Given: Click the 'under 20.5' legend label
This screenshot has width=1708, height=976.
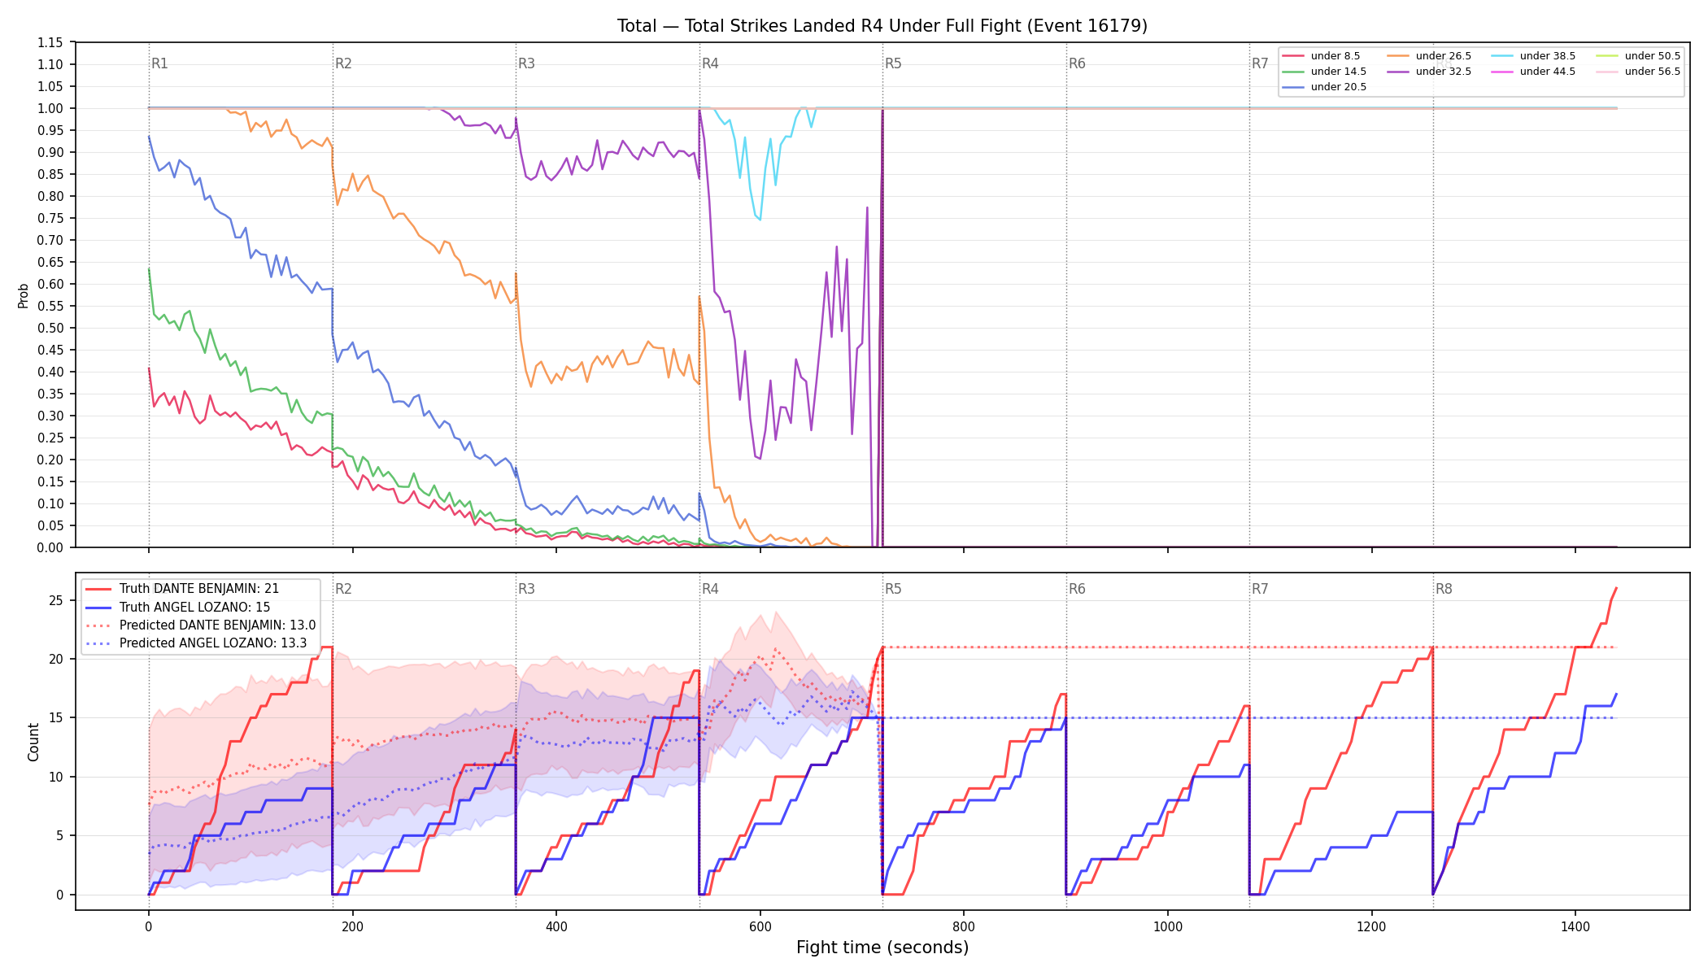Looking at the screenshot, I should click(1339, 87).
